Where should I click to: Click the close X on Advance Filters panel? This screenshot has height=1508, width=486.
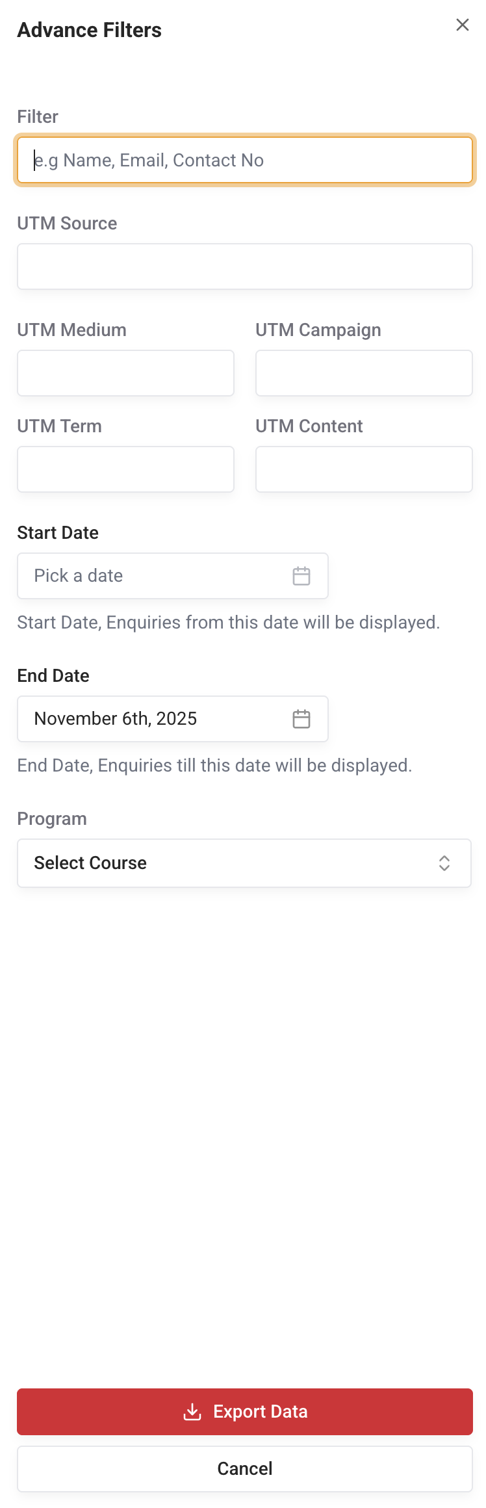coord(462,25)
